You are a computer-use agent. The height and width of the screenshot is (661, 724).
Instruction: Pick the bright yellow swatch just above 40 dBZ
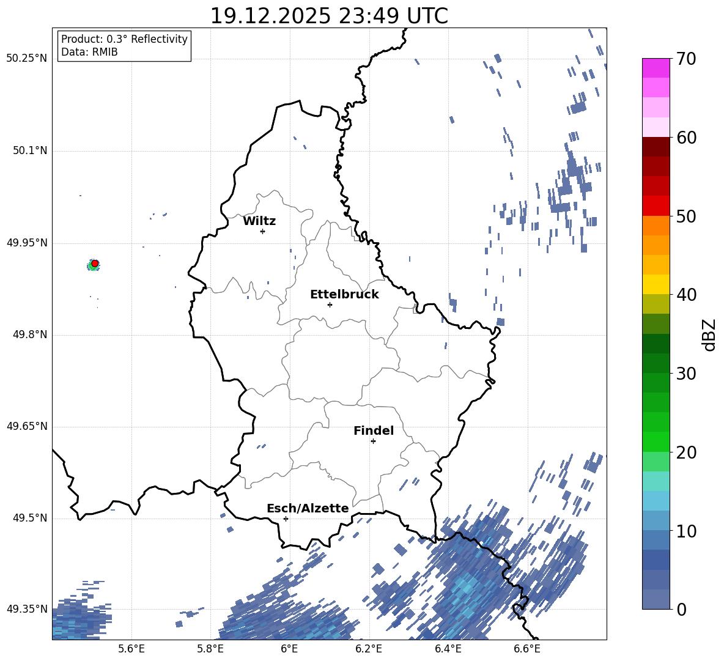tap(656, 284)
